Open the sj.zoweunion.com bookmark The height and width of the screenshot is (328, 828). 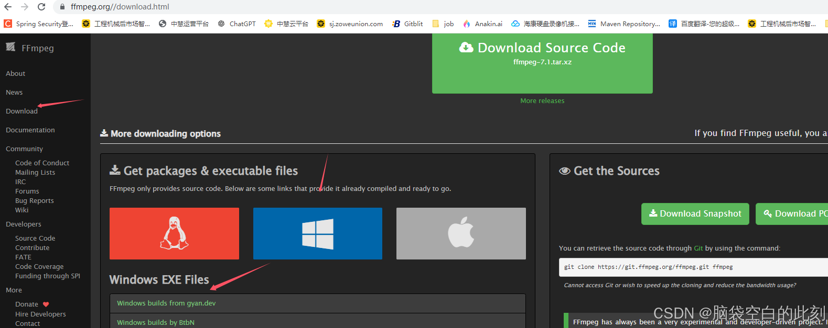(x=350, y=24)
